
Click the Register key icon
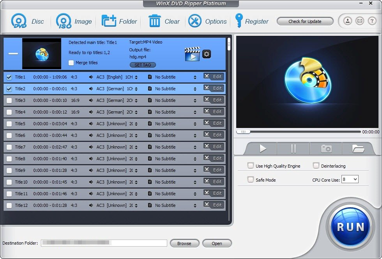pyautogui.click(x=239, y=21)
